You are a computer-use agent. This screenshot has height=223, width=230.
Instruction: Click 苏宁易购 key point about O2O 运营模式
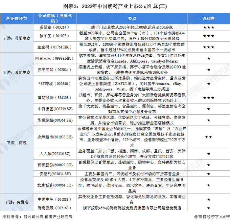(132, 70)
